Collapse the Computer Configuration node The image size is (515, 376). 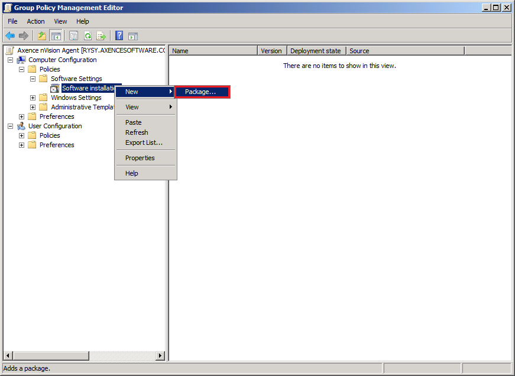click(x=10, y=60)
